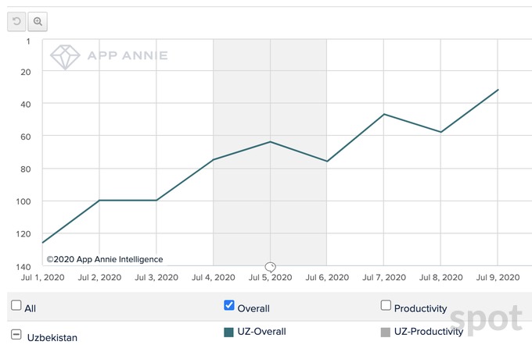The width and height of the screenshot is (532, 345).
Task: Click the App Annie diamond logo
Action: pos(64,56)
